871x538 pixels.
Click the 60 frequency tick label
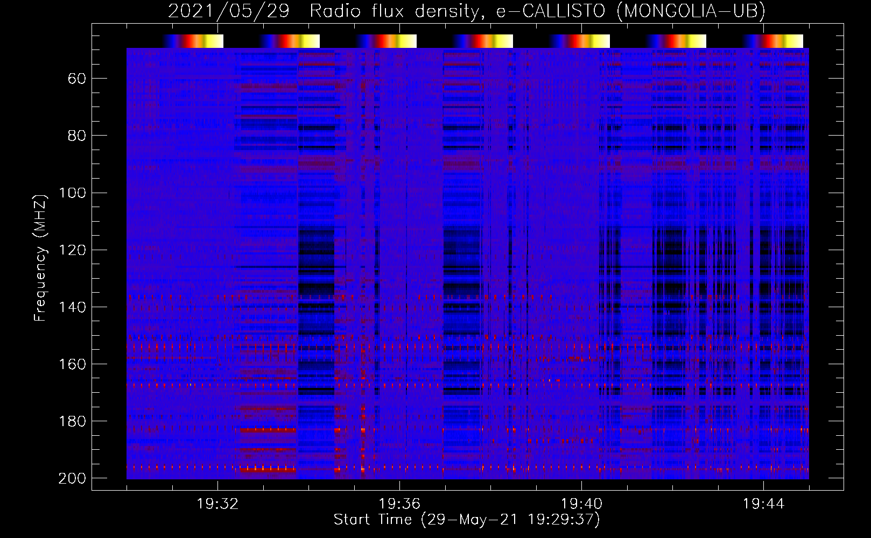pos(77,79)
